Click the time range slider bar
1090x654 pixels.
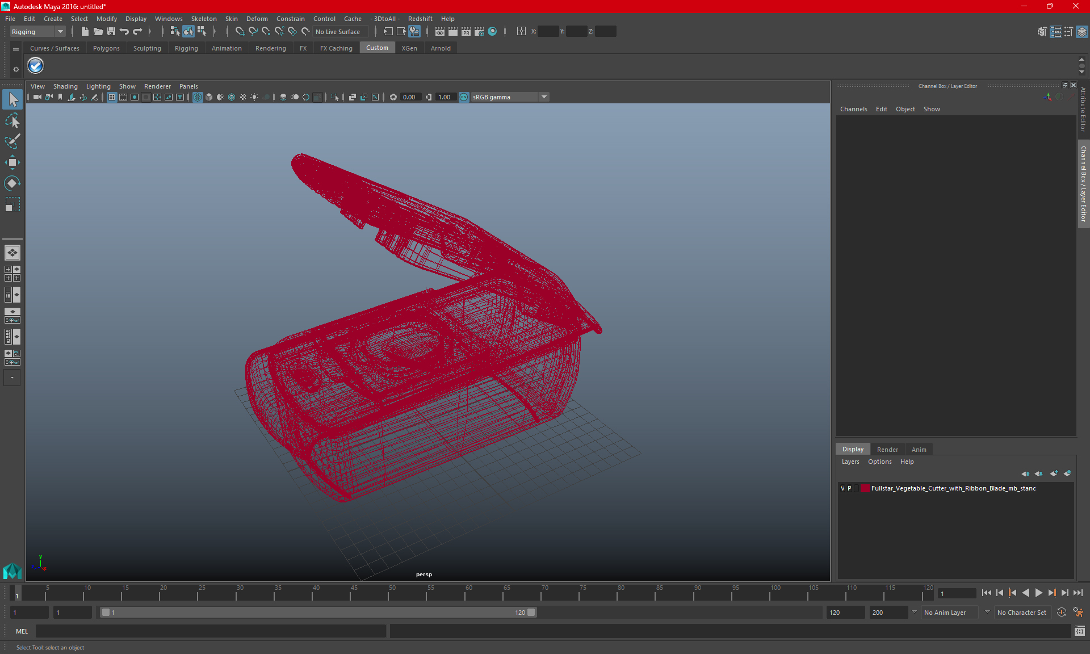318,613
